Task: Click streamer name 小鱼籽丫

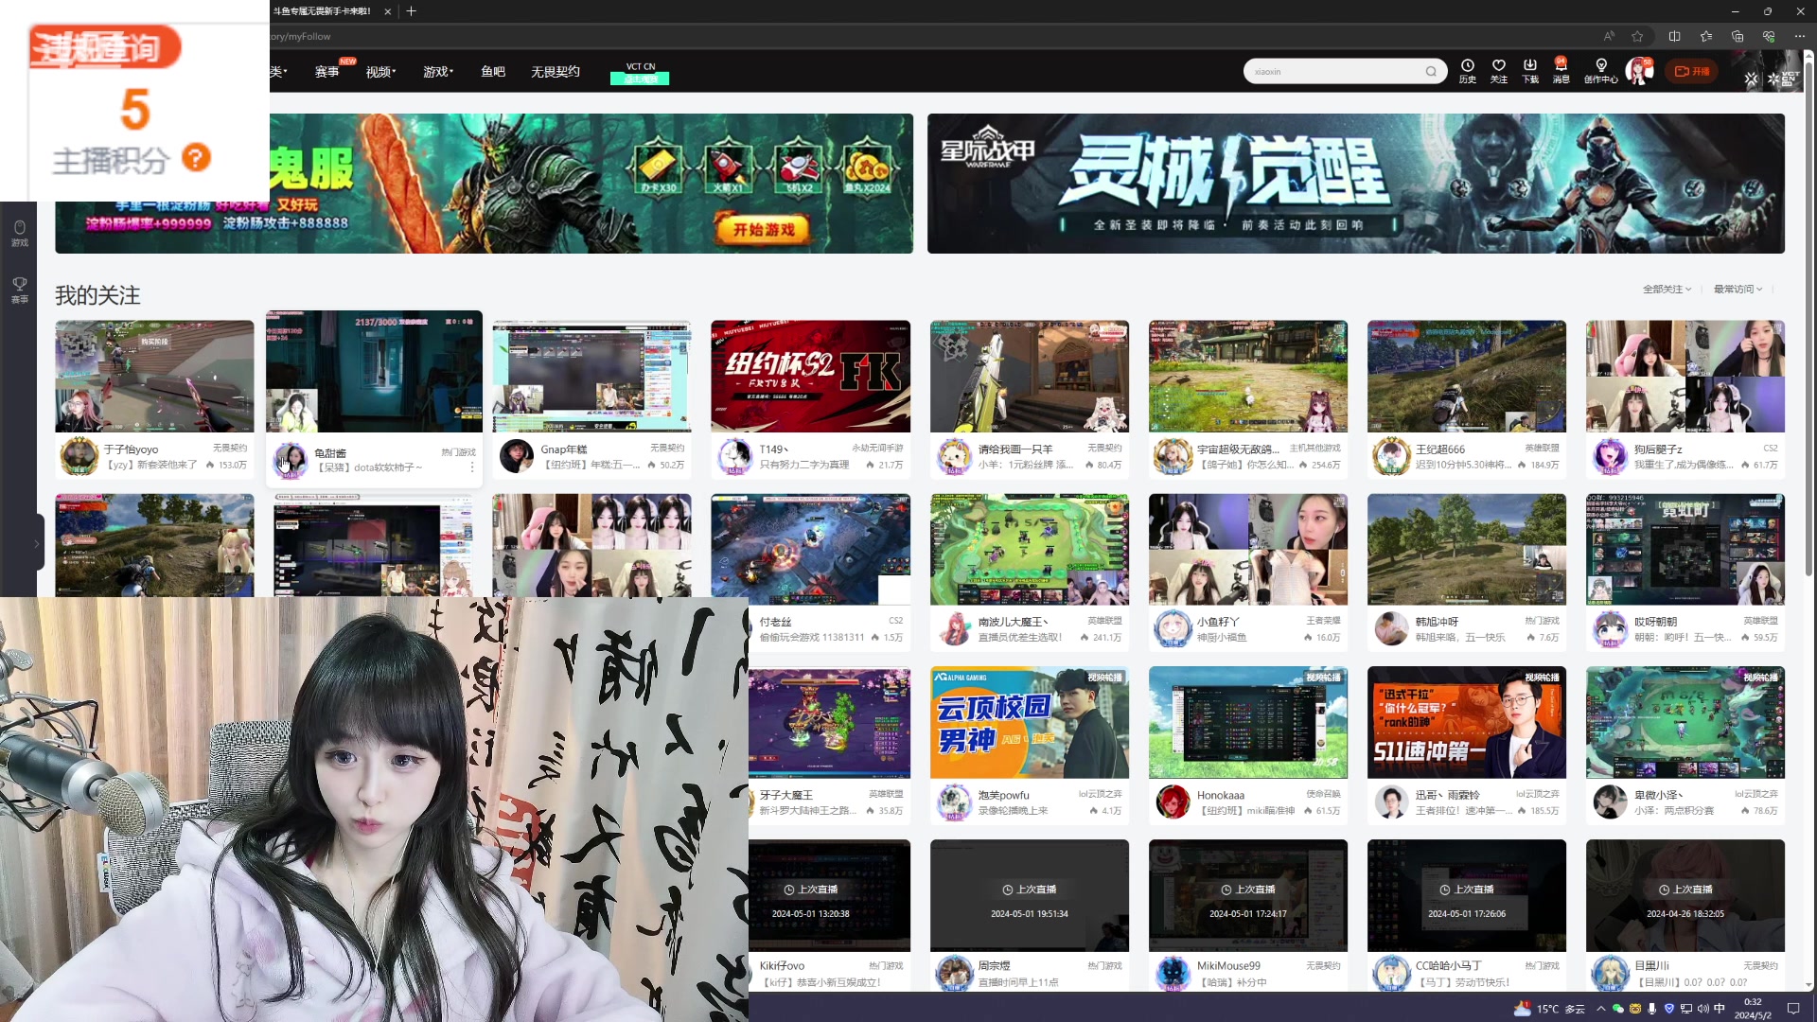Action: tap(1218, 622)
